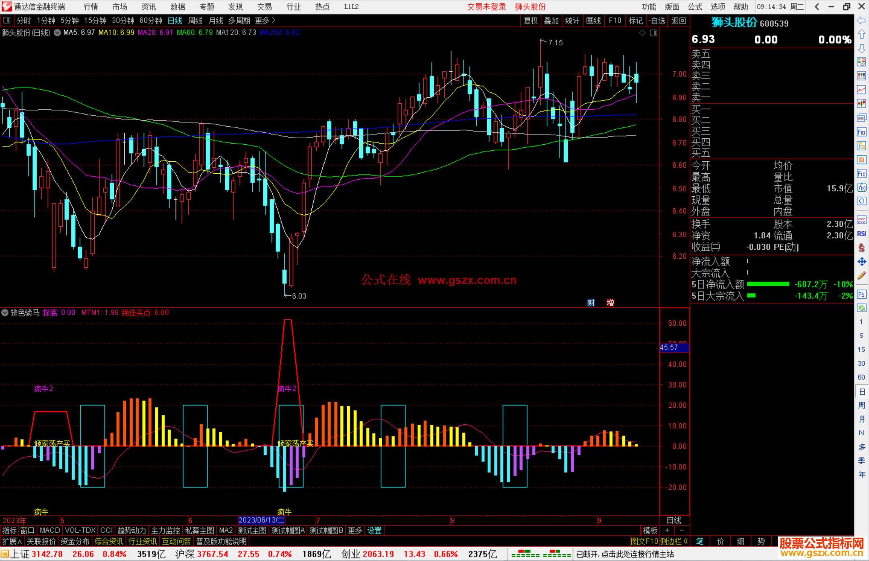Click disconnected status to reconnect quote server
Screen dimensions: 869x561
click(x=625, y=554)
